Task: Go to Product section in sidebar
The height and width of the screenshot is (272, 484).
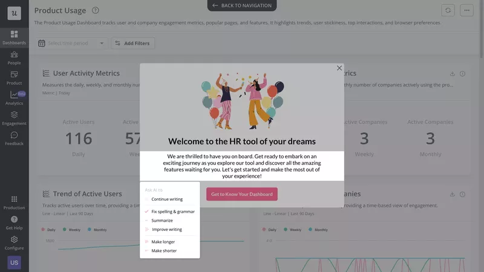Action: (14, 77)
